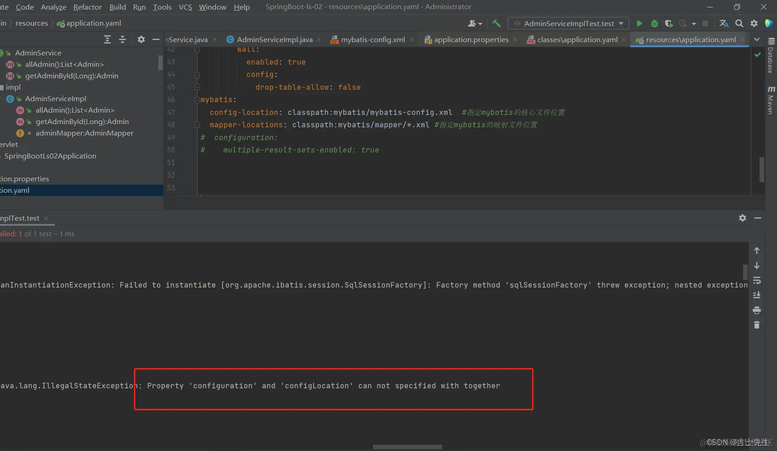
Task: Start debugging with the bug icon
Action: 655,23
